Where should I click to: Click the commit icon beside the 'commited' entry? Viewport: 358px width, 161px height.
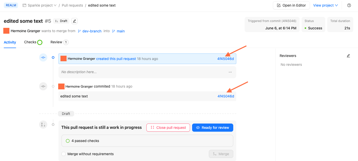[x=43, y=86]
